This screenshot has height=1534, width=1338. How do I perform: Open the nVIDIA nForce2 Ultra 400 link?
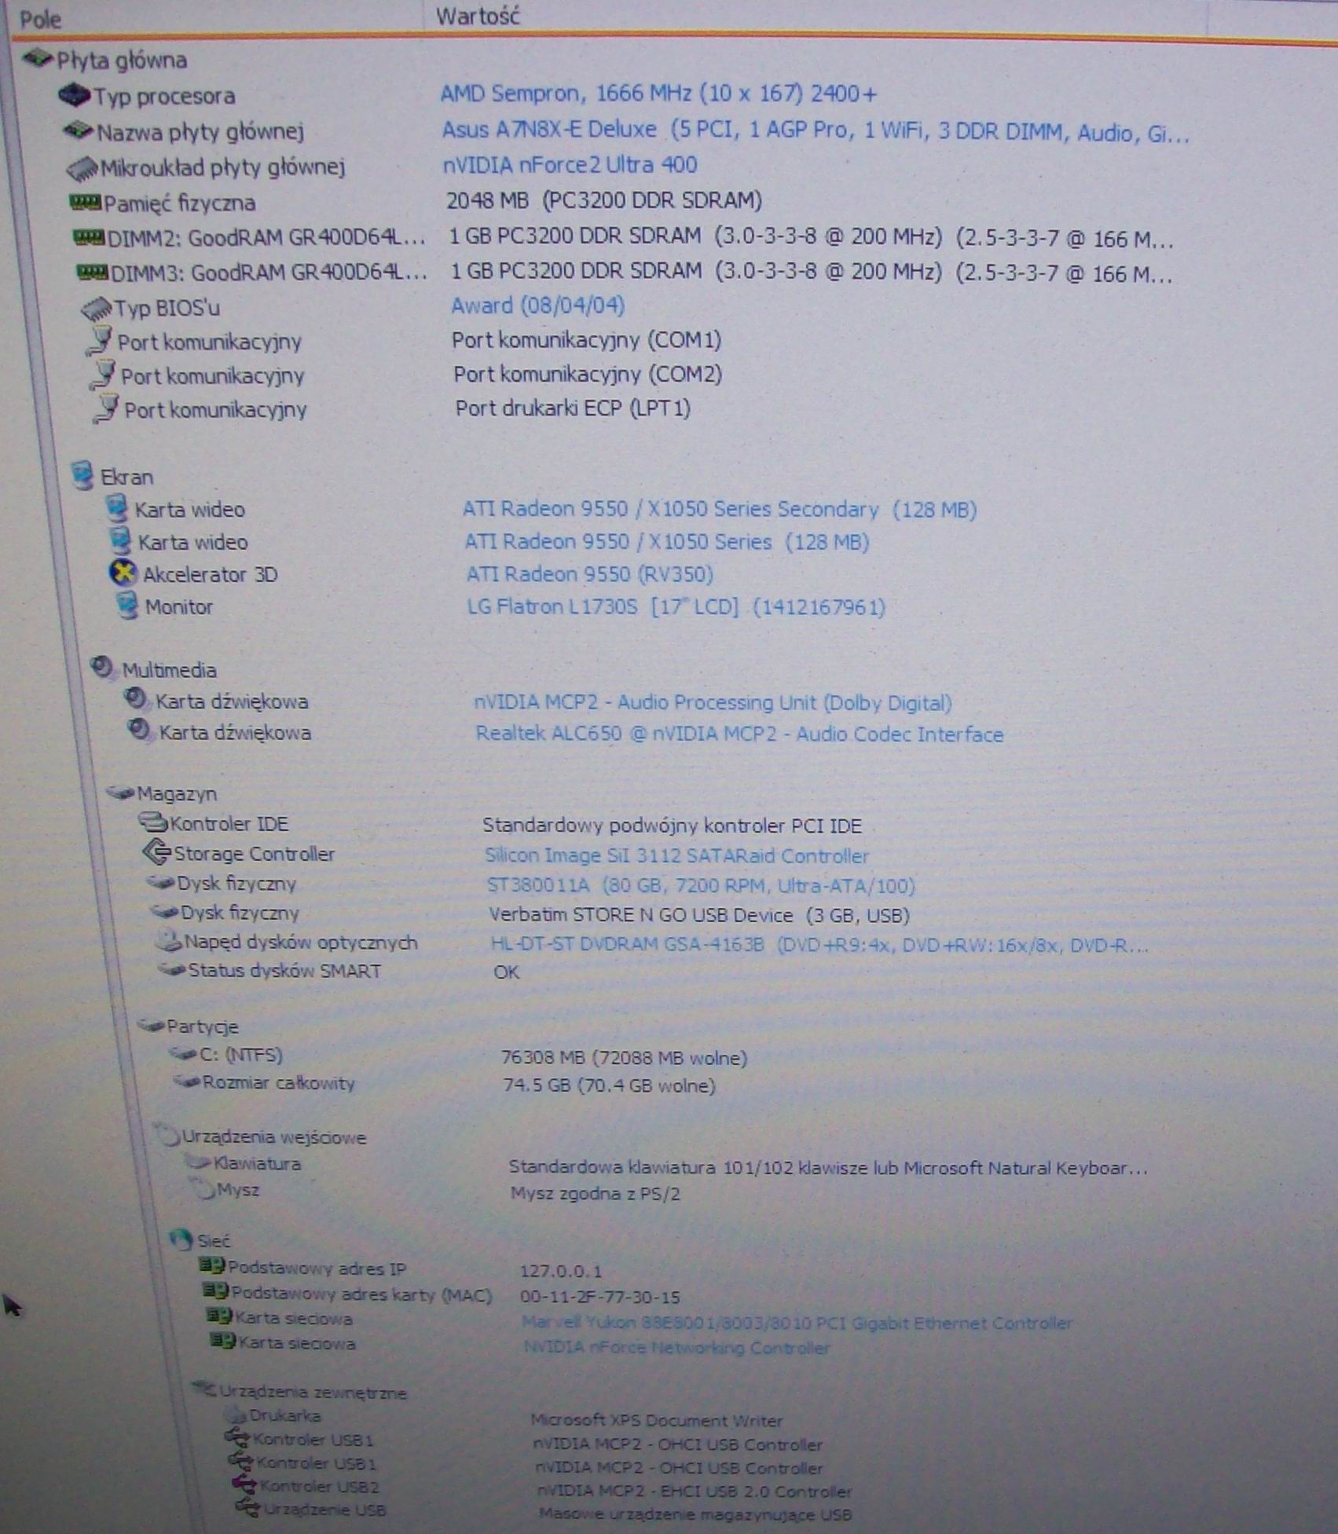point(570,165)
